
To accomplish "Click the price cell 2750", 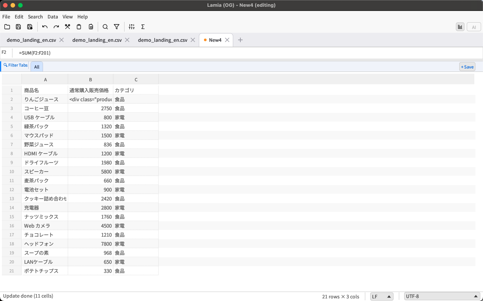I will pyautogui.click(x=91, y=108).
